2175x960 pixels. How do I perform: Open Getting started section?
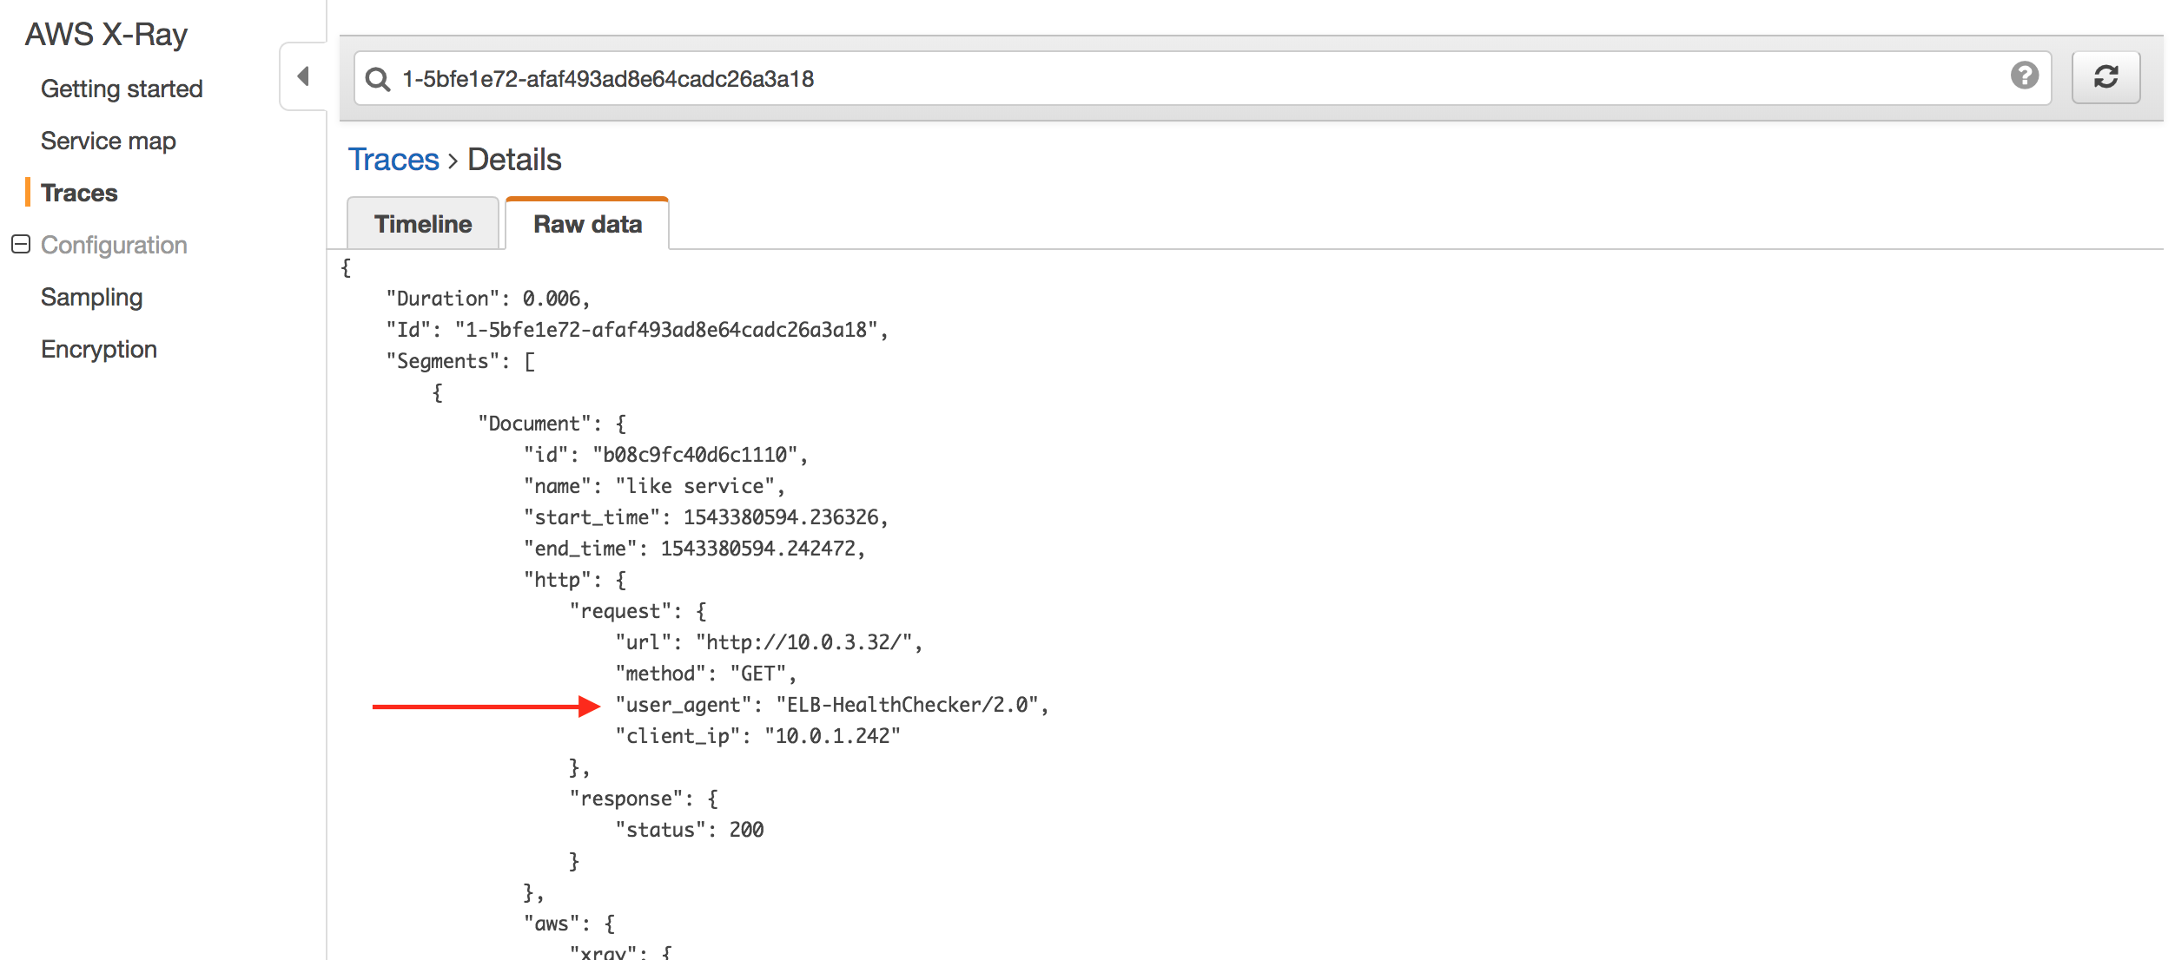[x=123, y=89]
